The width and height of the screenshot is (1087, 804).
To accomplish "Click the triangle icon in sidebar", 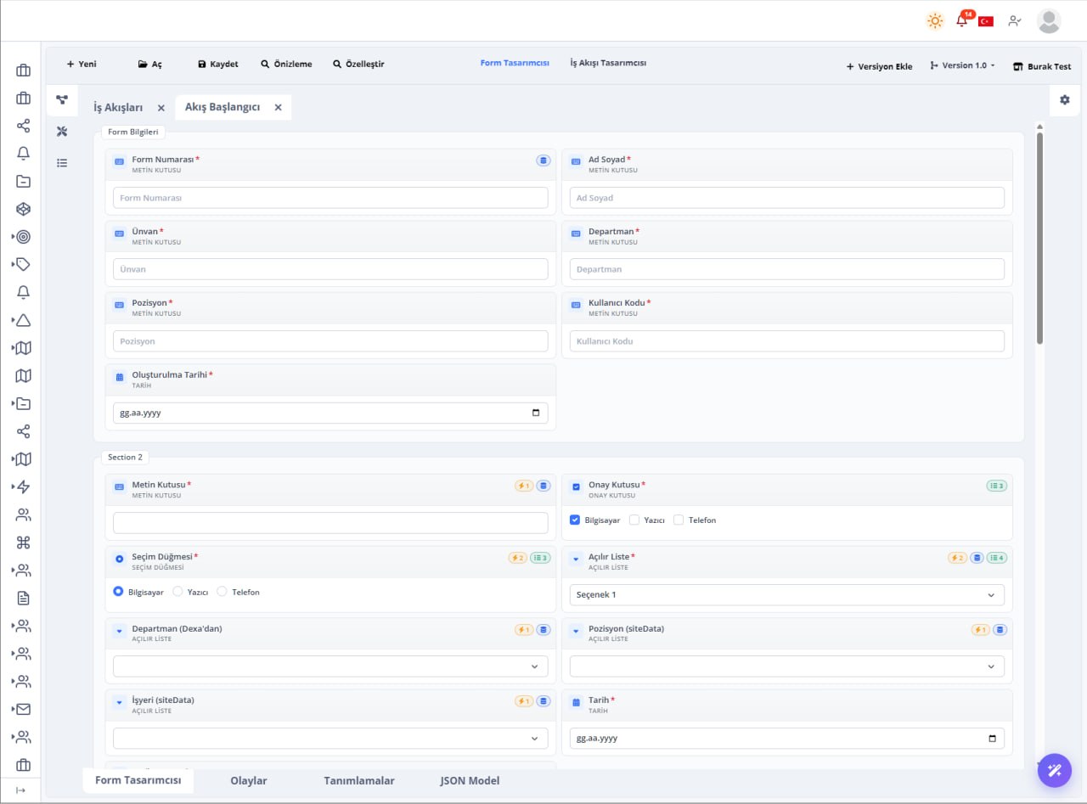I will click(x=24, y=320).
